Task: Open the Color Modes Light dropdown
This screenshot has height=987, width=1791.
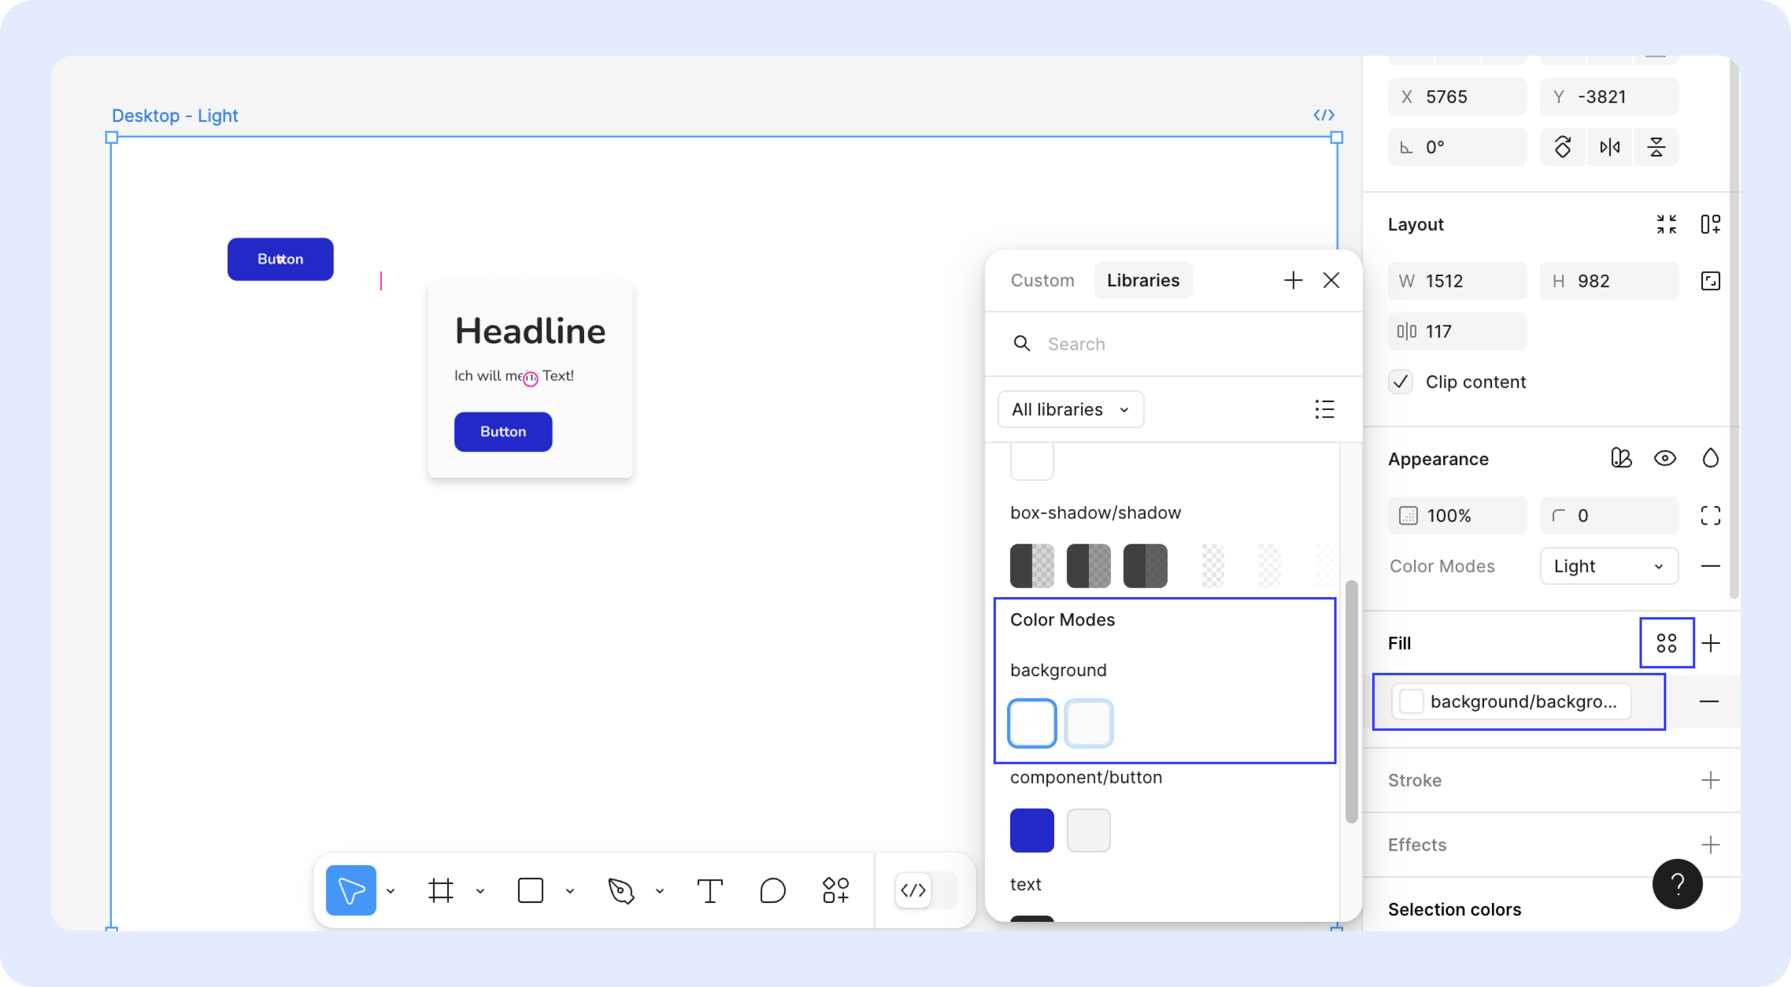Action: [1608, 566]
